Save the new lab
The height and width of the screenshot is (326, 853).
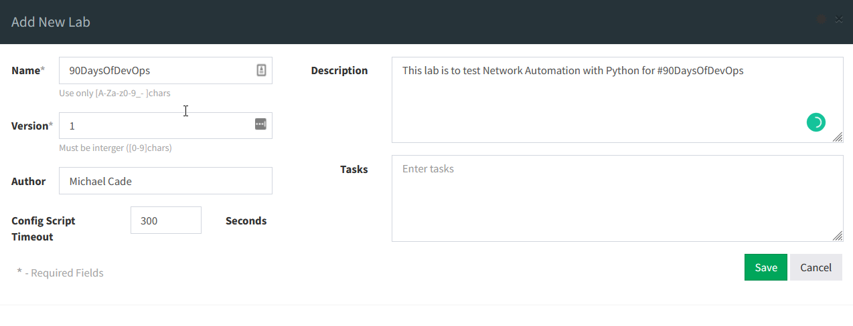765,267
